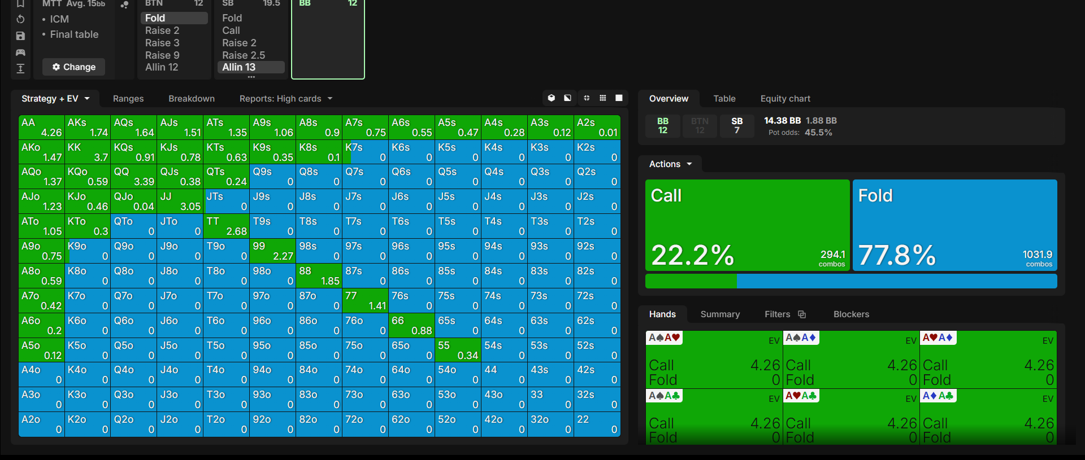Image resolution: width=1085 pixels, height=460 pixels.
Task: Click the A♠A♥ combo card in Hands
Action: tap(714, 360)
